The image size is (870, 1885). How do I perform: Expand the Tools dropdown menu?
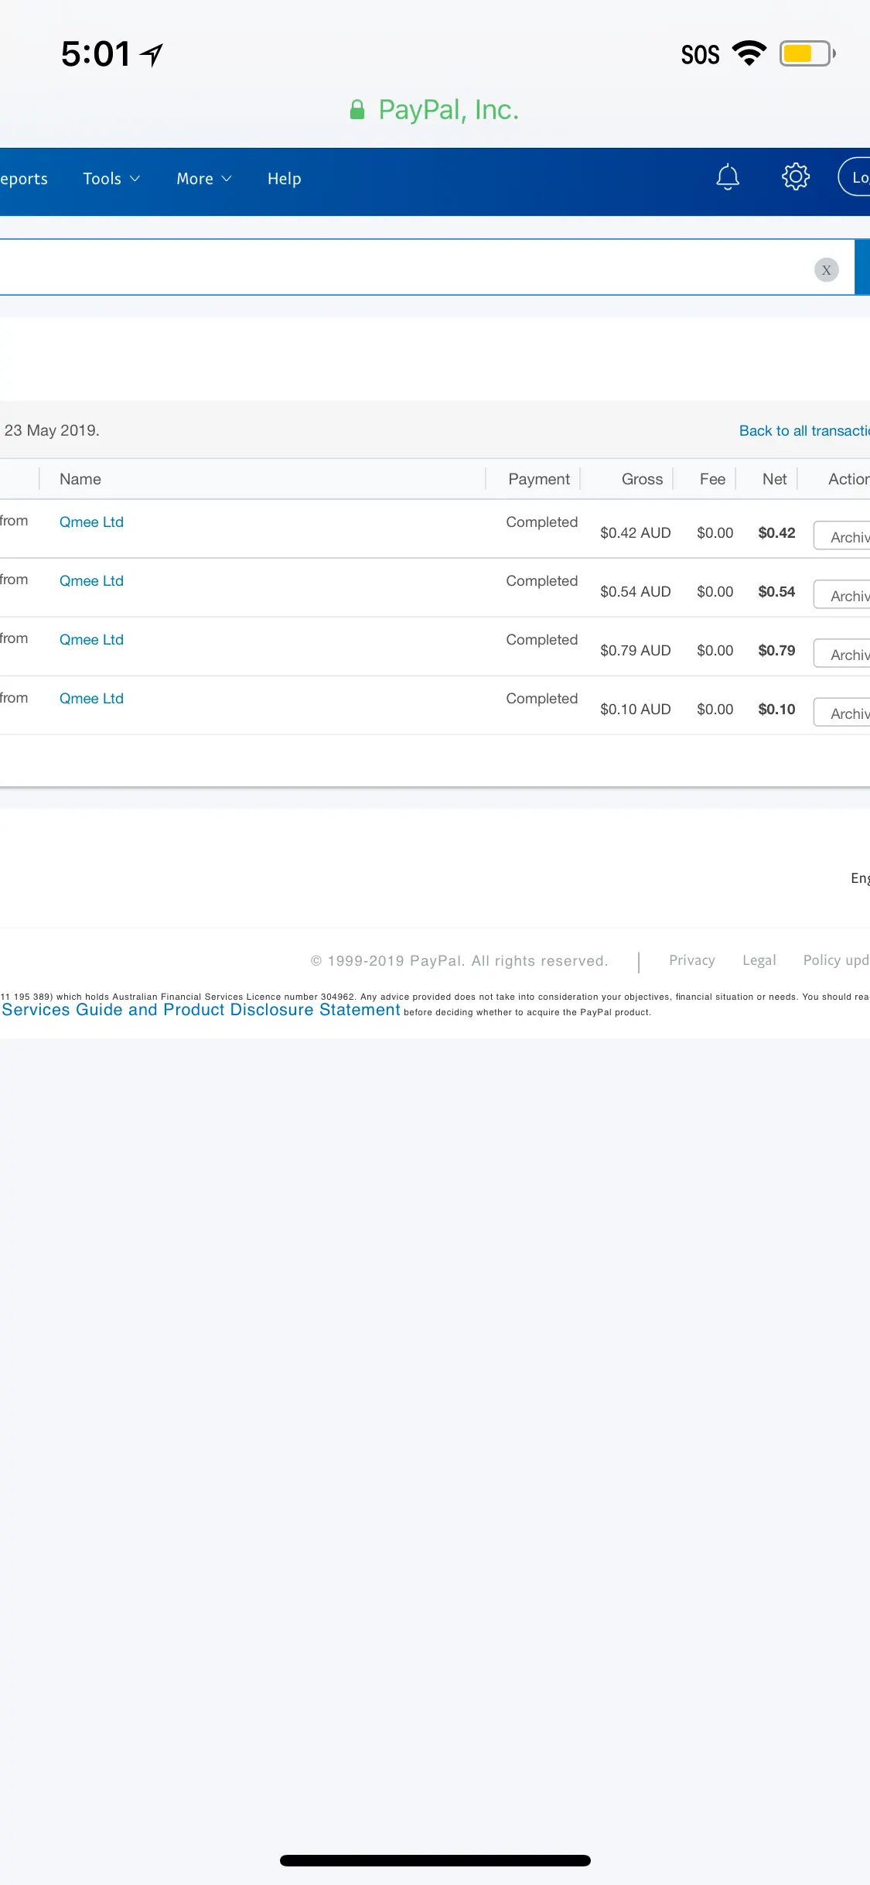[x=111, y=179]
